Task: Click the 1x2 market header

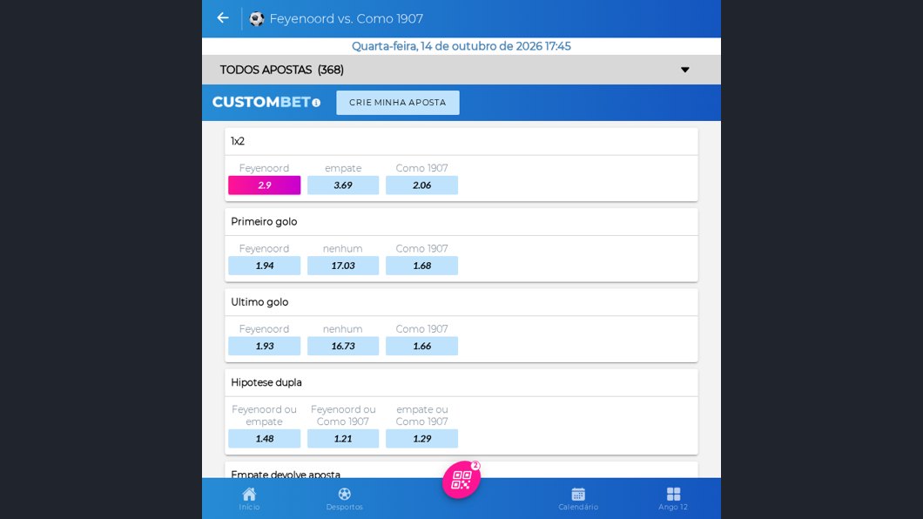Action: click(x=461, y=141)
